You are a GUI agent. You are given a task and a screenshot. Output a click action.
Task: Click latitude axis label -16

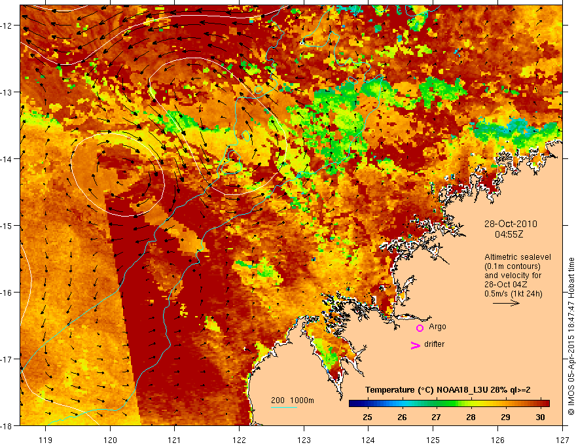pyautogui.click(x=7, y=293)
